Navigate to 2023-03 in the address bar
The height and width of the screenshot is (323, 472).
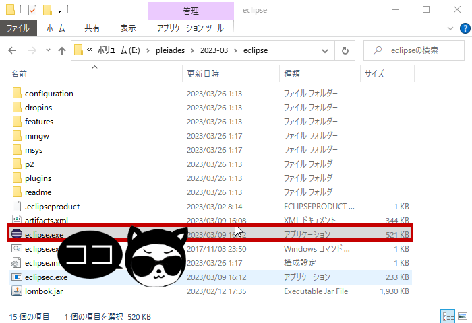point(214,50)
